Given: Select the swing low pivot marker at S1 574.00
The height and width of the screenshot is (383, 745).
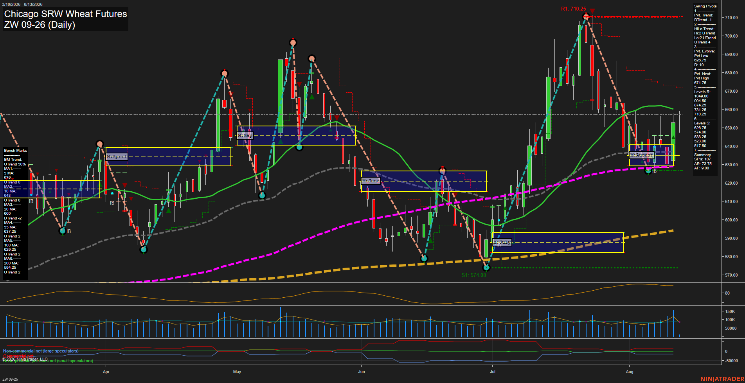Looking at the screenshot, I should click(x=487, y=268).
